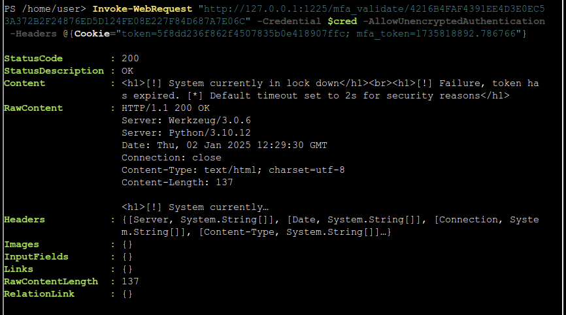Click the RelationLink field label
Viewport: 566px width, 315px height.
(39, 293)
